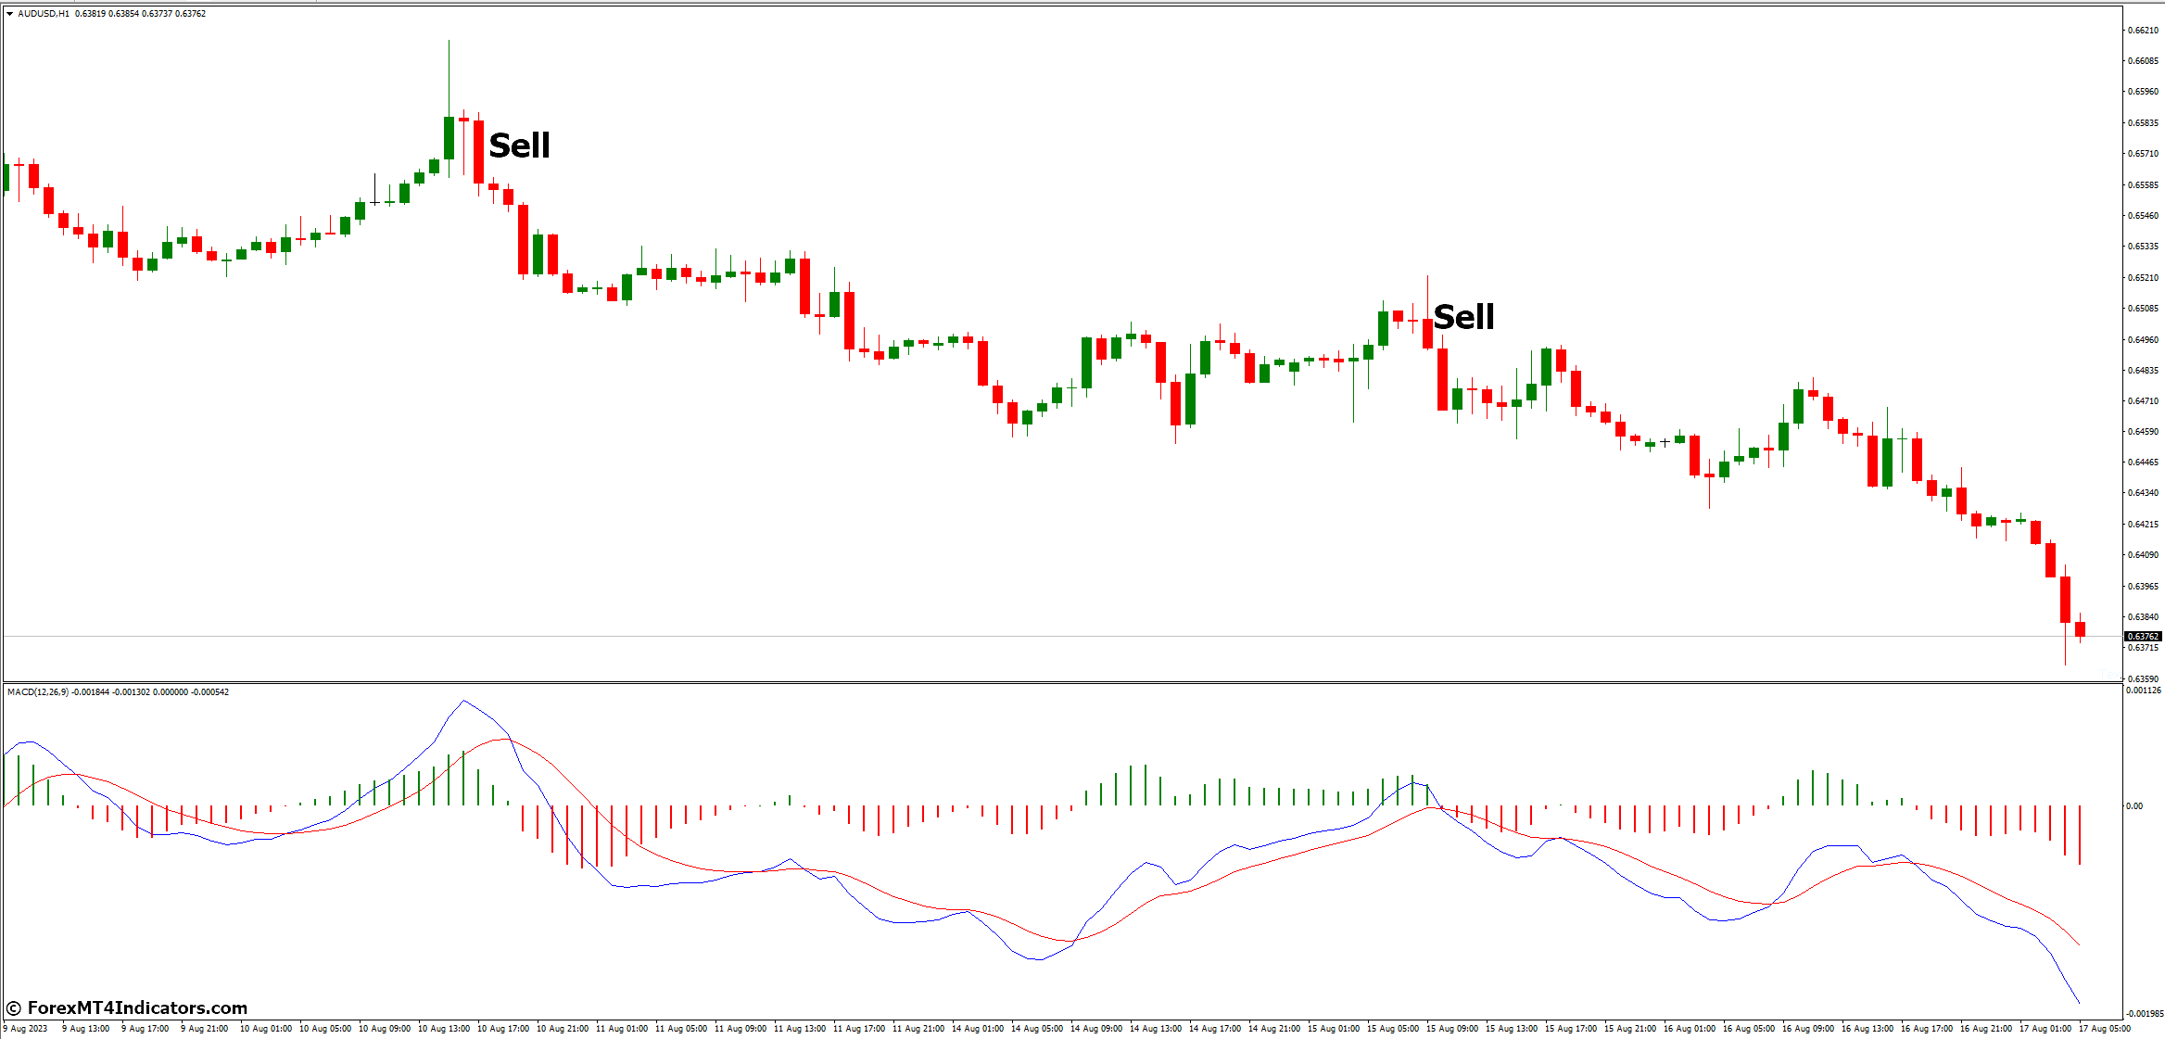
Task: Click the 9 Aug 2023 date label
Action: click(26, 1029)
